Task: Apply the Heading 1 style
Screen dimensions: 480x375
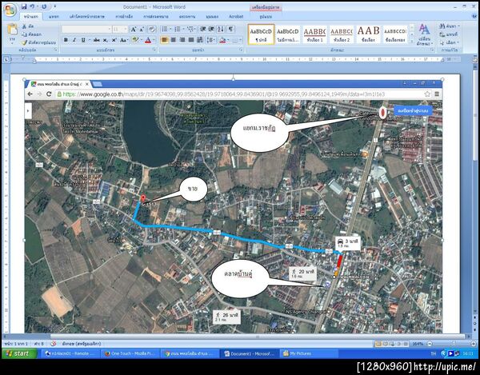Action: [x=314, y=34]
